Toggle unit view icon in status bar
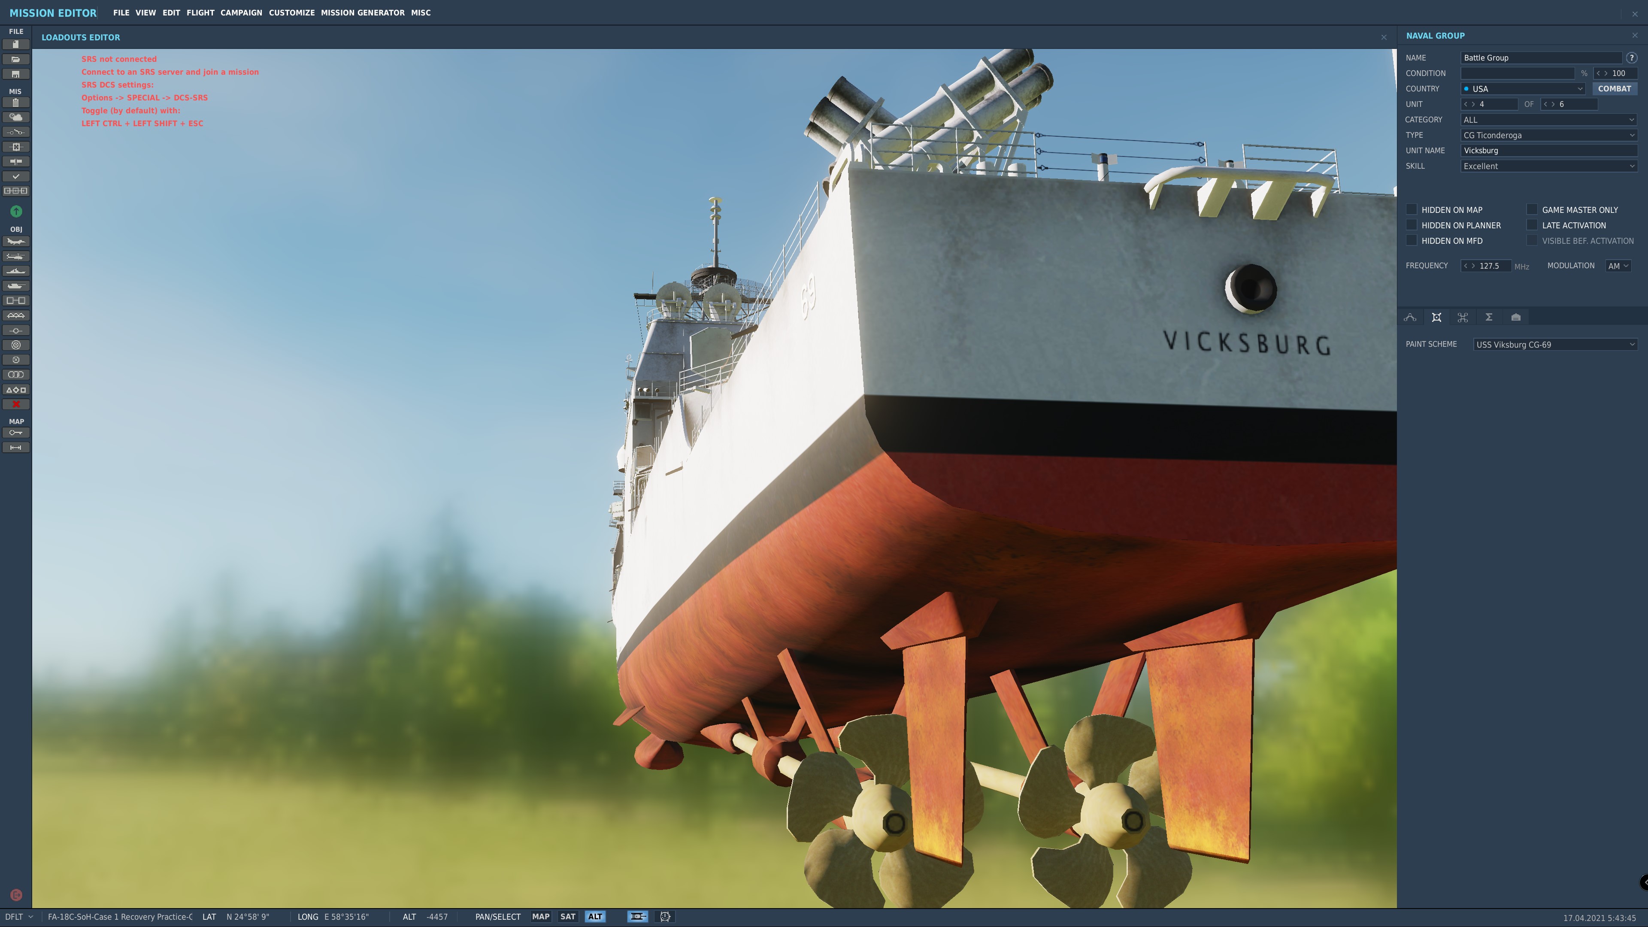This screenshot has height=927, width=1648. coord(638,917)
